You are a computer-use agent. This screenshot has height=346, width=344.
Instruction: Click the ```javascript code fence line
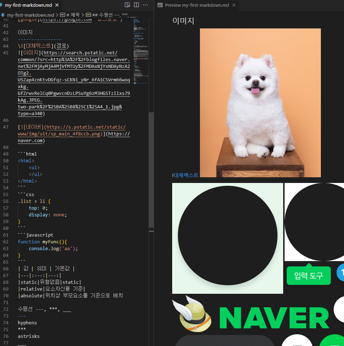point(35,235)
